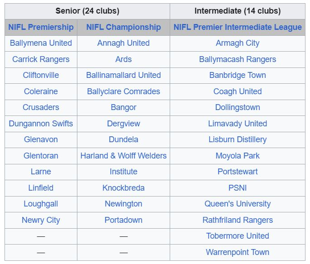Open the Warrenpoint Town link
The width and height of the screenshot is (310, 264).
(x=238, y=252)
